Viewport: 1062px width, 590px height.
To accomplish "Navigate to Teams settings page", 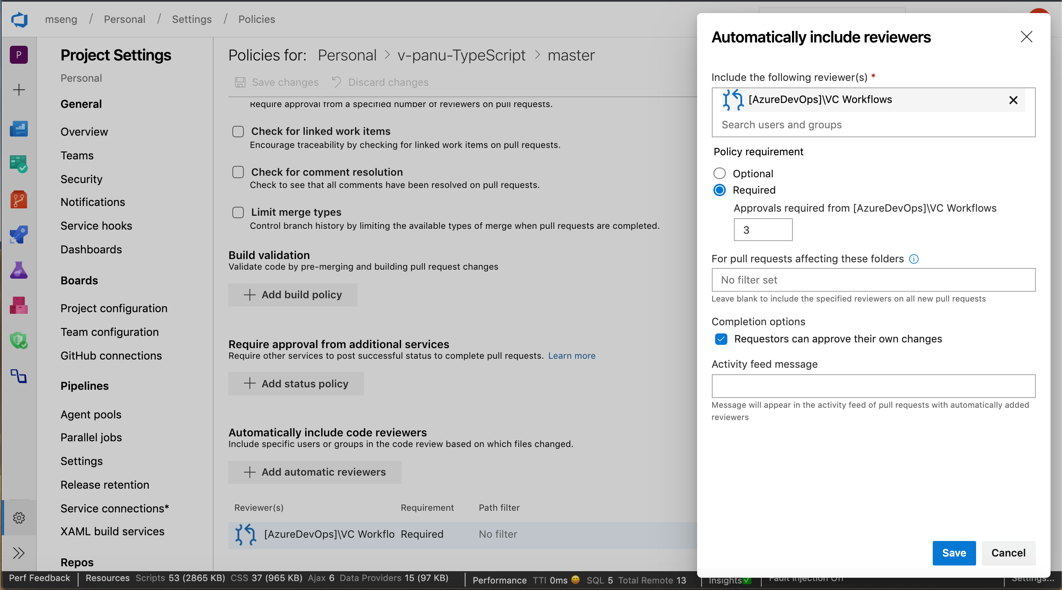I will pos(76,155).
